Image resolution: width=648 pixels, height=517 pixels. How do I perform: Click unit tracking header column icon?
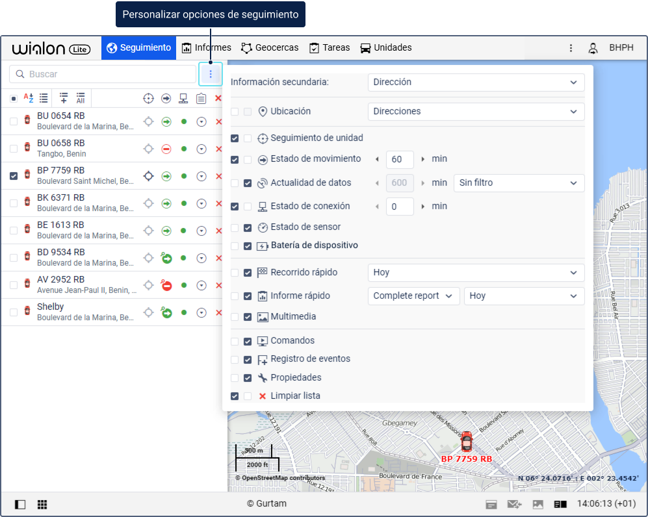click(x=148, y=98)
